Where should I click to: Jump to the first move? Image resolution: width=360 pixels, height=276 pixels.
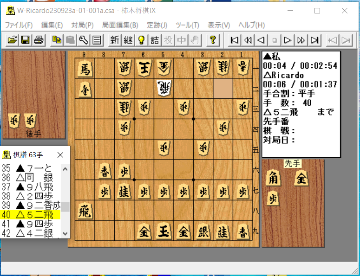[234, 40]
